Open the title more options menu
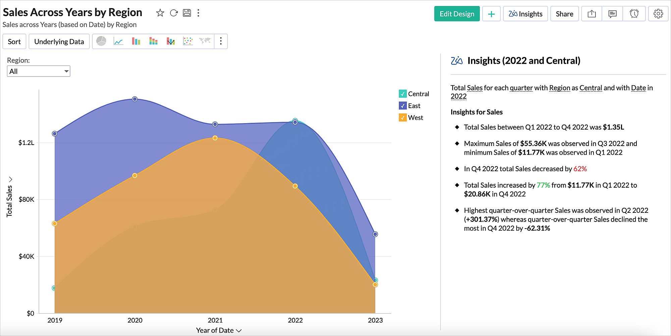The height and width of the screenshot is (336, 671). [x=199, y=13]
